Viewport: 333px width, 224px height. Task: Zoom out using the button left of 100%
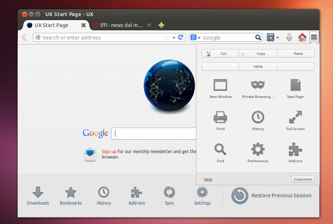coord(221,67)
